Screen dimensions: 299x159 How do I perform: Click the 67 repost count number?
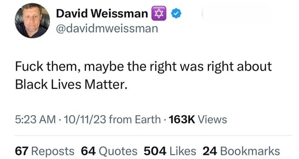[22, 150]
